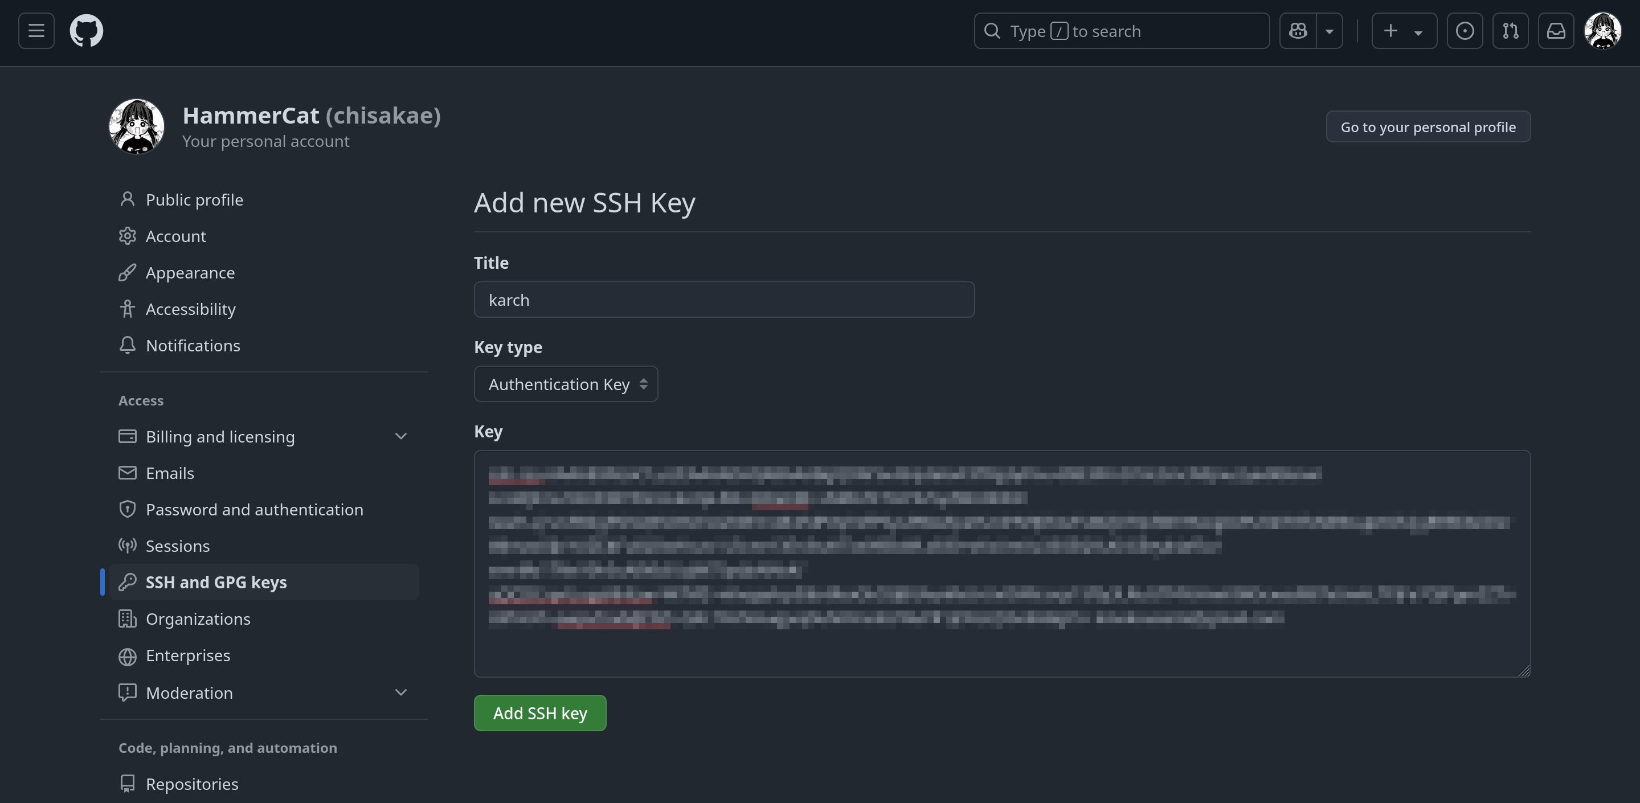
Task: Click the Appearance paintbrush icon
Action: tap(128, 272)
